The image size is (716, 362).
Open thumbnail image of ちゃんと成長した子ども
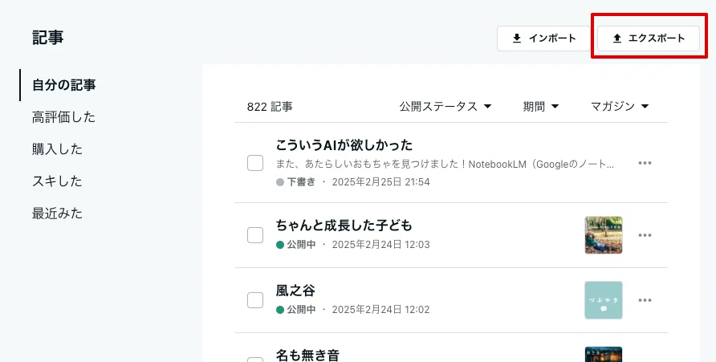click(604, 235)
